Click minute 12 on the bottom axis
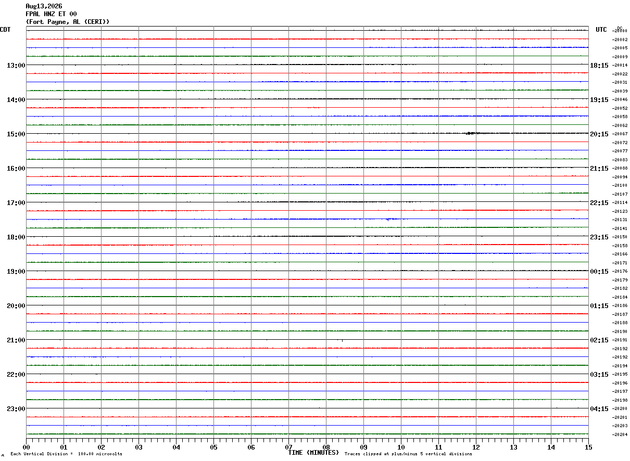 476,447
